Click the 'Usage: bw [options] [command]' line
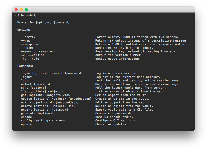This screenshot has width=207, height=150. [43, 23]
